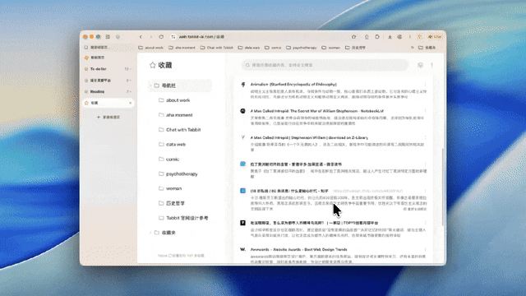Expand the To do list group chevron

coord(130,69)
